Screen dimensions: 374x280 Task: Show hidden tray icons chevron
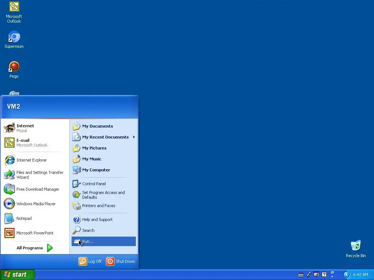(x=346, y=275)
